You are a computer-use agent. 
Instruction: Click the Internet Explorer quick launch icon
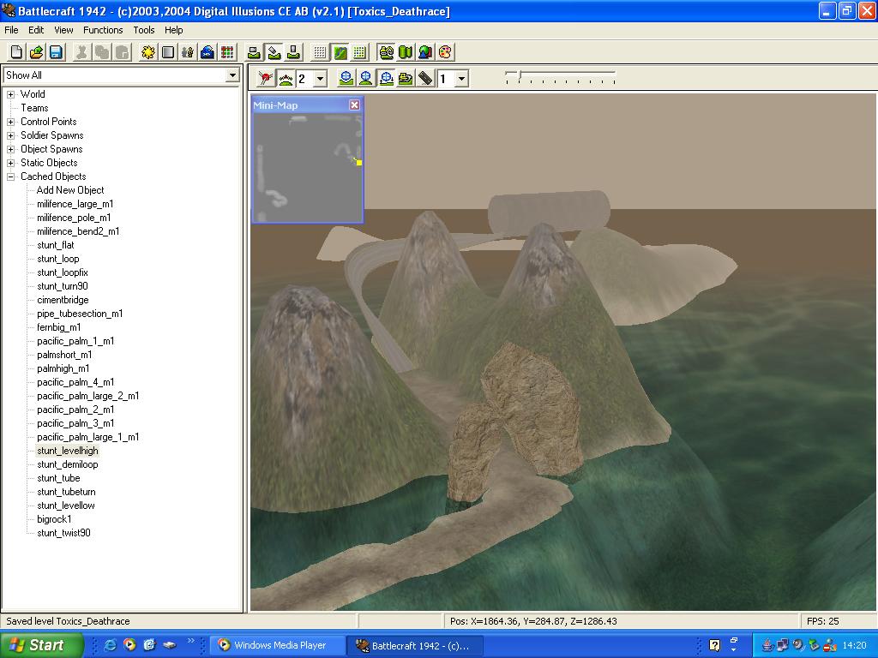pyautogui.click(x=111, y=644)
